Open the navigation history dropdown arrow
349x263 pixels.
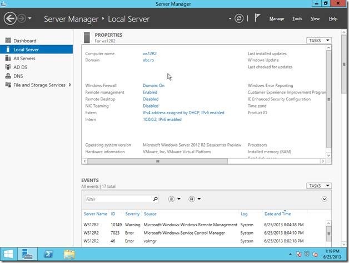[x=30, y=18]
